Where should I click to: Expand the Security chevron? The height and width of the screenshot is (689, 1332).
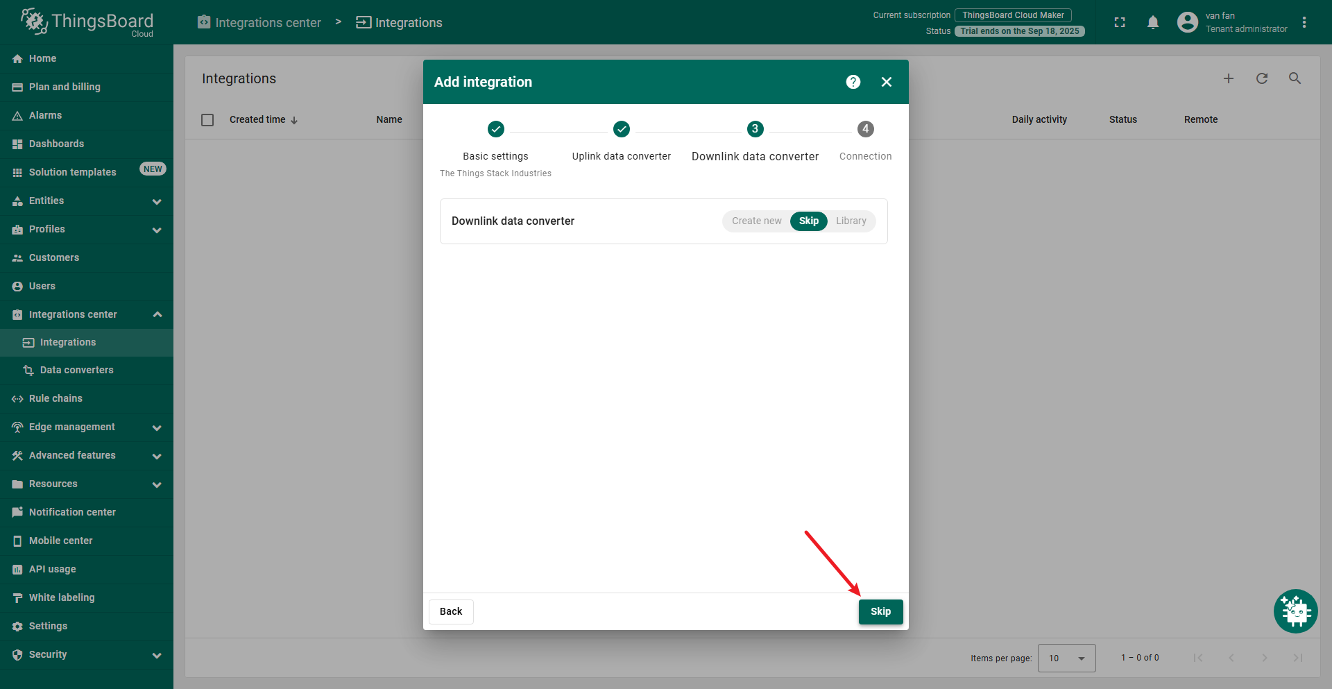point(157,655)
